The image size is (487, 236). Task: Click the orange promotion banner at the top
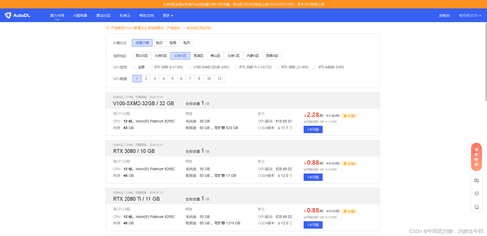click(x=243, y=4)
